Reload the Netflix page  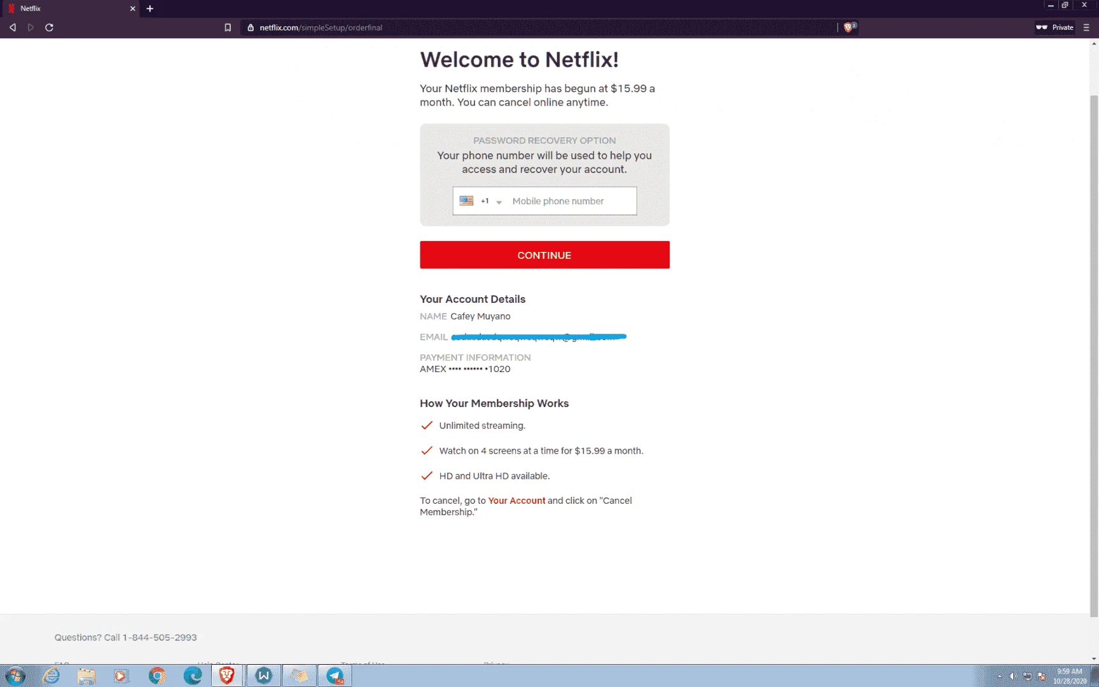coord(49,27)
